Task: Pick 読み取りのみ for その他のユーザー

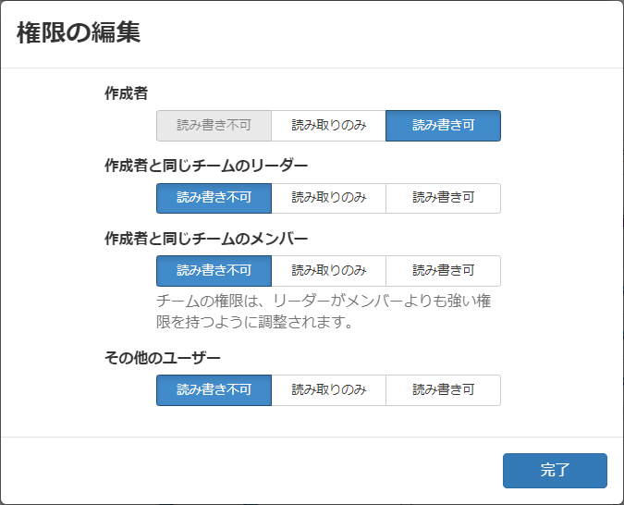Action: (329, 390)
